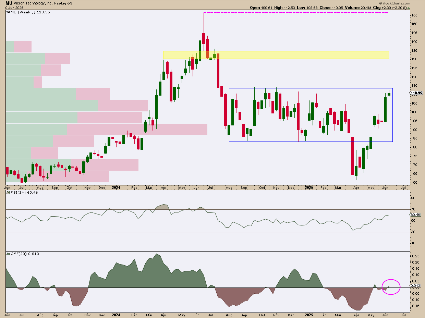Click the 50 midline label on RSI axis
425x318 pixels.
[x=414, y=221]
